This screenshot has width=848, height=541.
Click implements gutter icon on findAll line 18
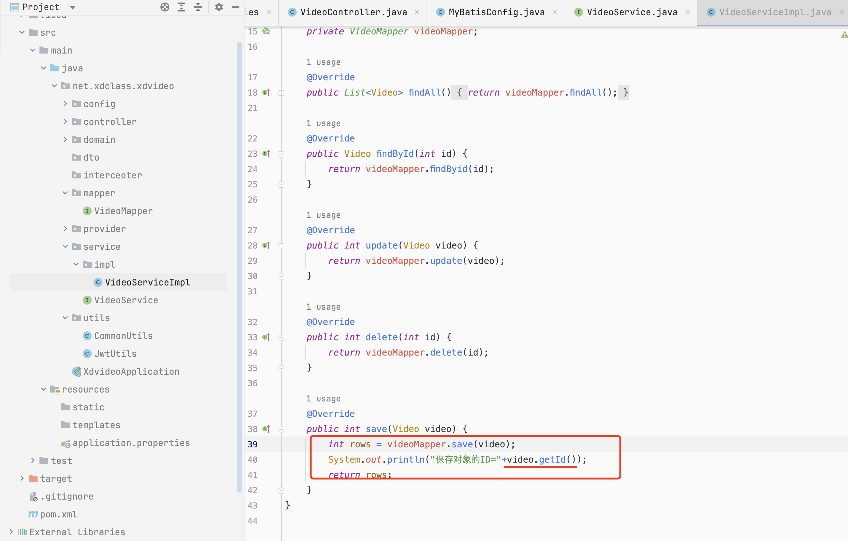[266, 93]
